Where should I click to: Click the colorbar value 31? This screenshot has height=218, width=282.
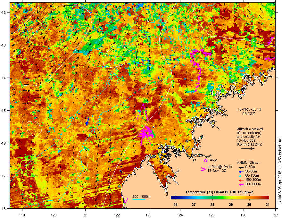(268, 204)
